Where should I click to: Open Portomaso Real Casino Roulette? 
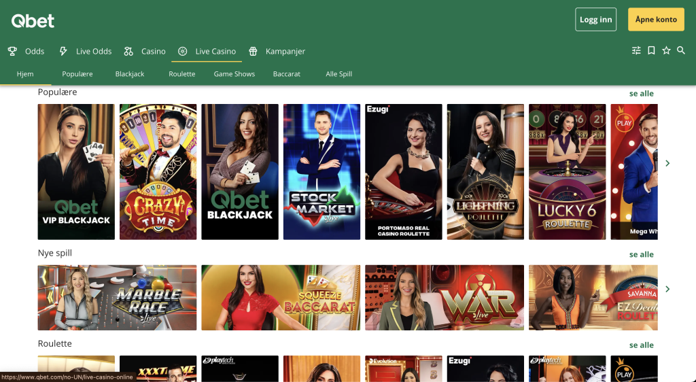click(x=404, y=172)
